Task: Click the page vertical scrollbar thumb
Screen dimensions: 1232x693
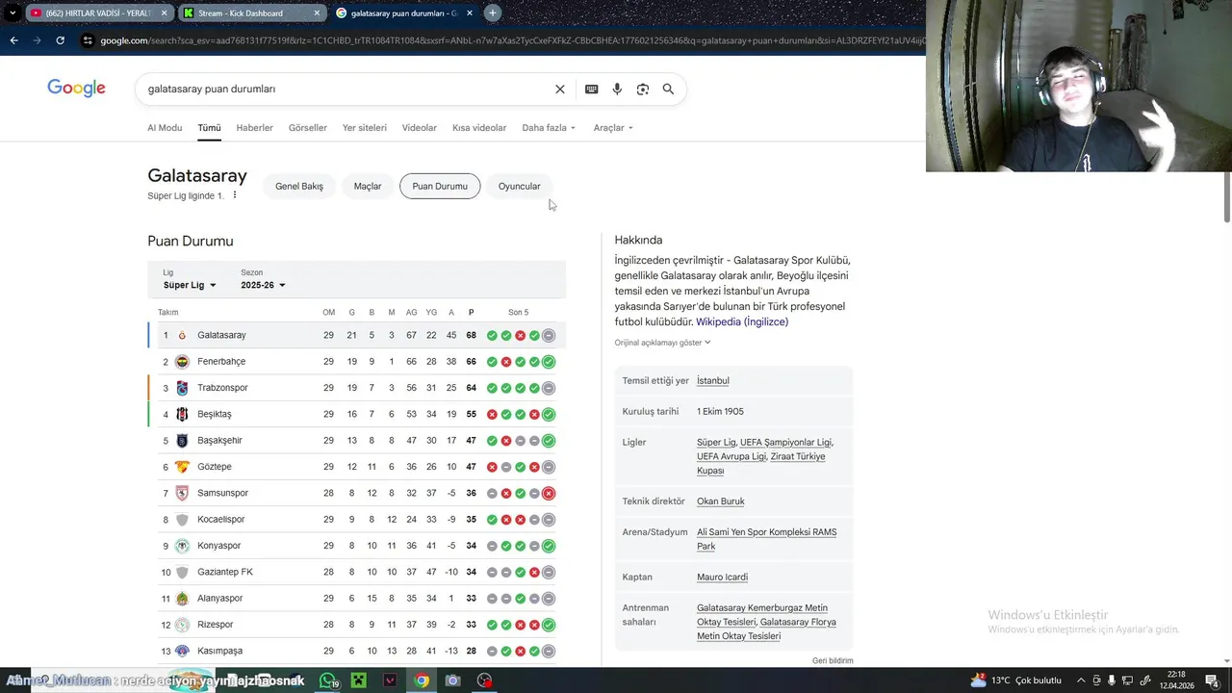Action: [x=1227, y=197]
